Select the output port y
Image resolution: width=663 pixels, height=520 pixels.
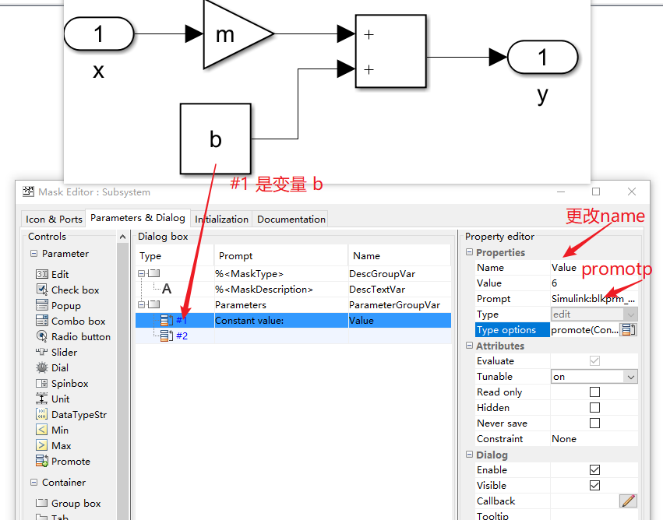point(542,58)
